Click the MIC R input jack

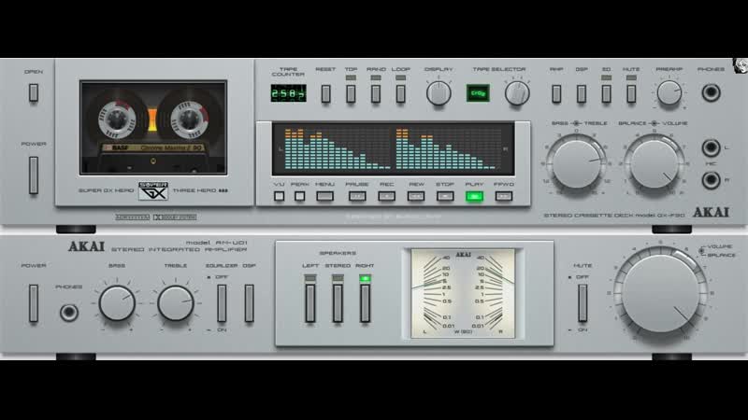[711, 180]
